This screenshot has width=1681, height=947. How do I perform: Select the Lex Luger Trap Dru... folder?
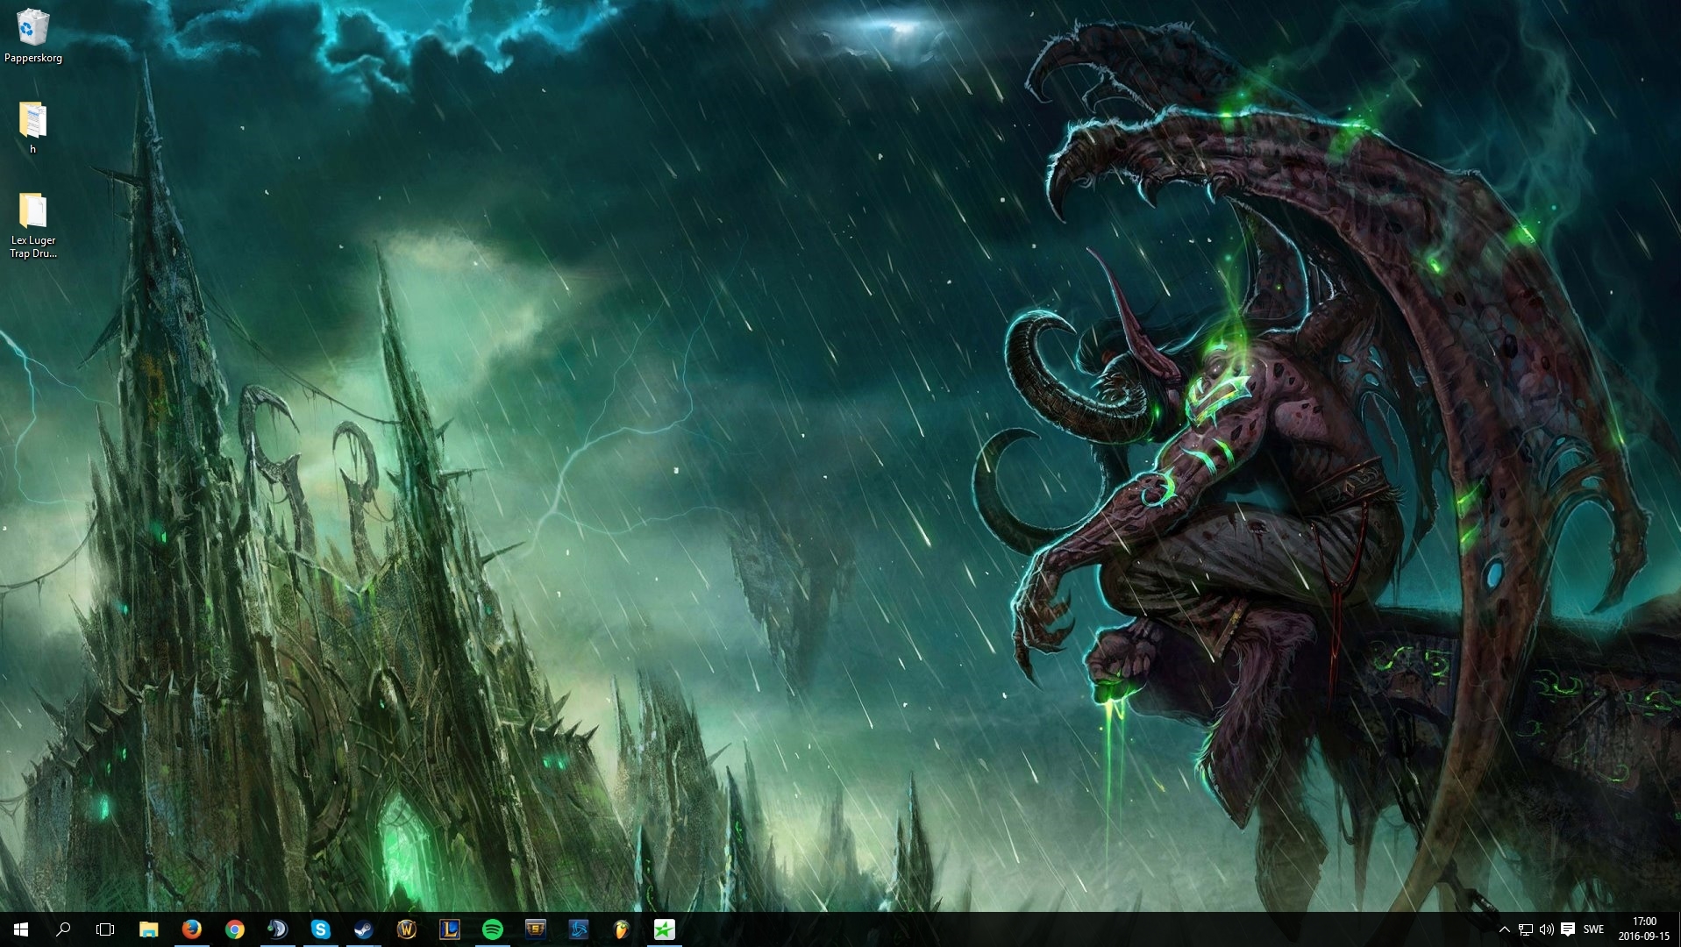[33, 225]
